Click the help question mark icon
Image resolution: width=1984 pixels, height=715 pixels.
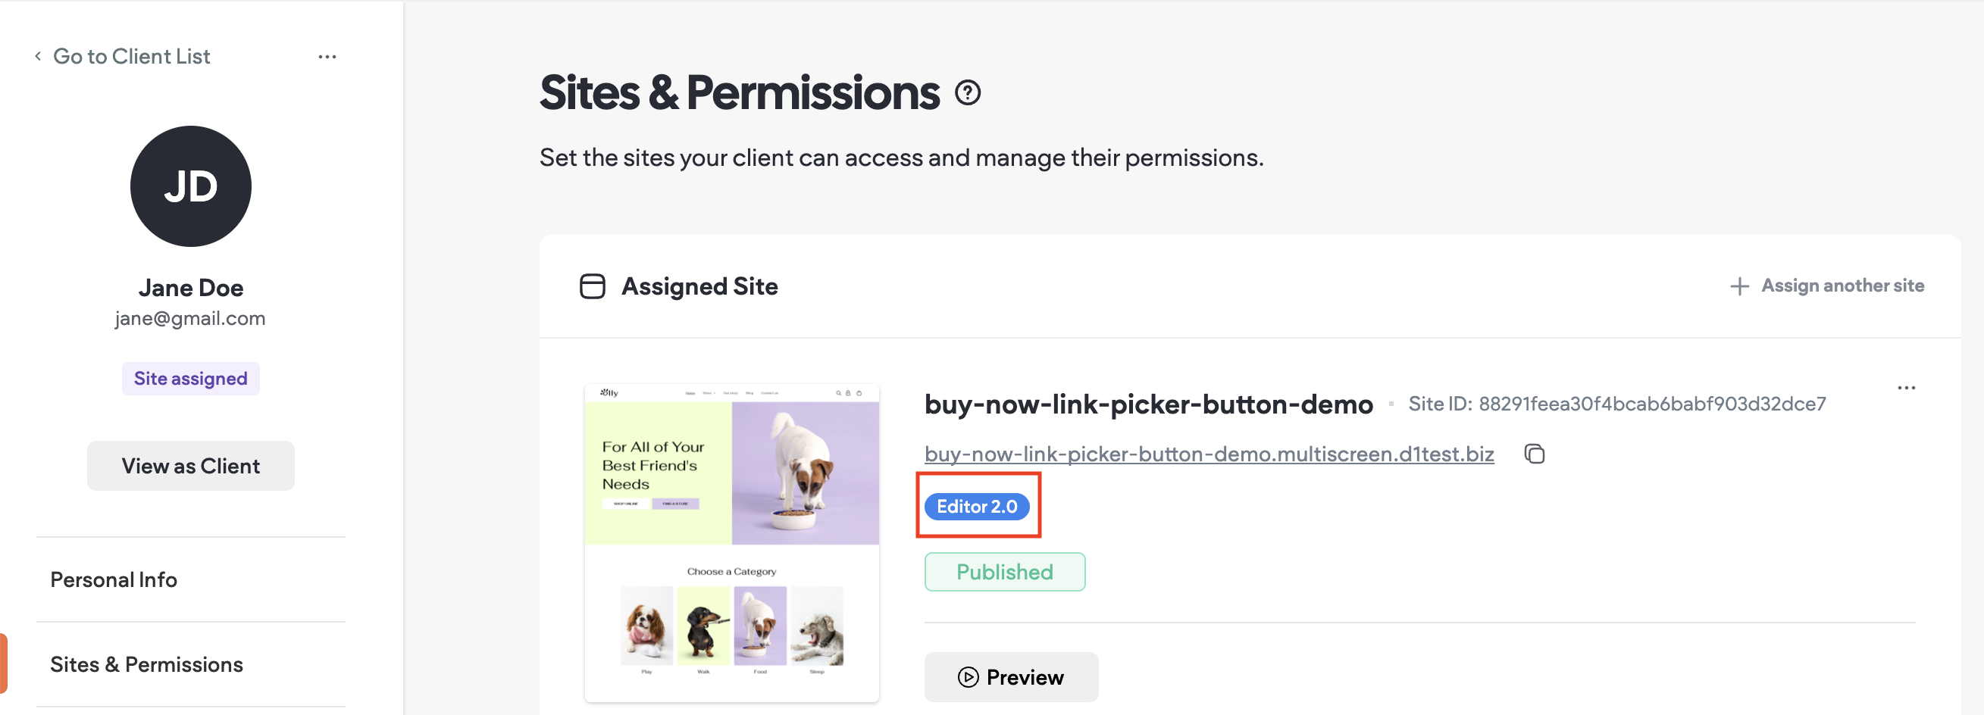967,93
